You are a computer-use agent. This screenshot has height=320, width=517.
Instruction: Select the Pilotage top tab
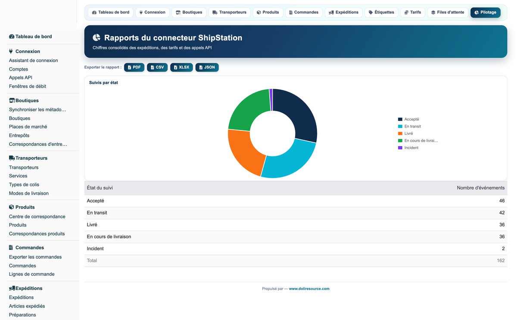485,12
